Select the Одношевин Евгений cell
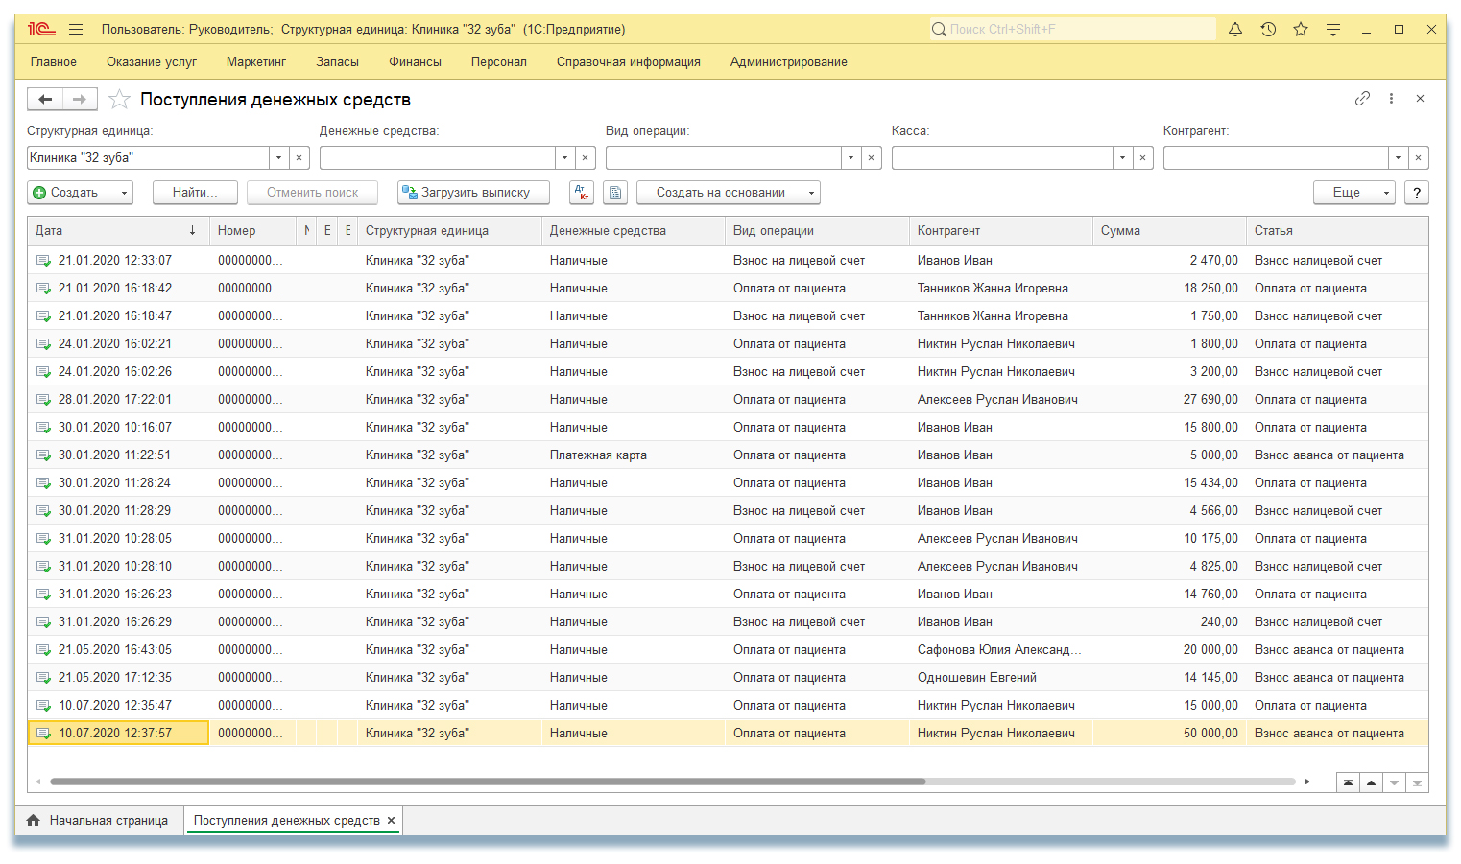1461x864 pixels. tap(1000, 678)
